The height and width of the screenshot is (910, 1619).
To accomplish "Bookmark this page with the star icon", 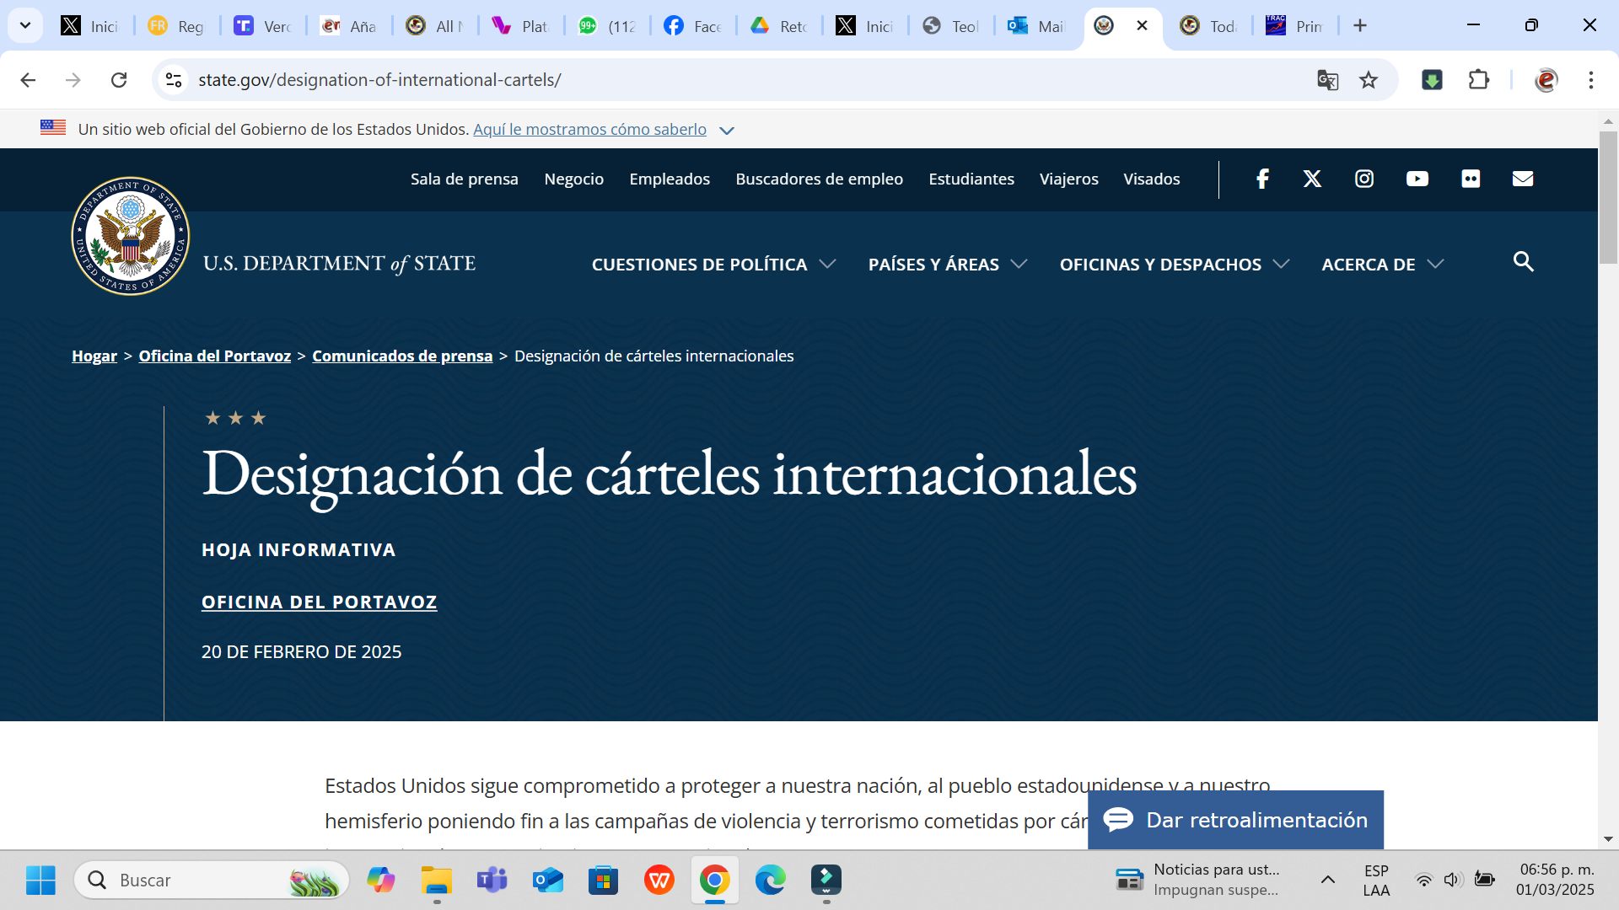I will (x=1369, y=80).
